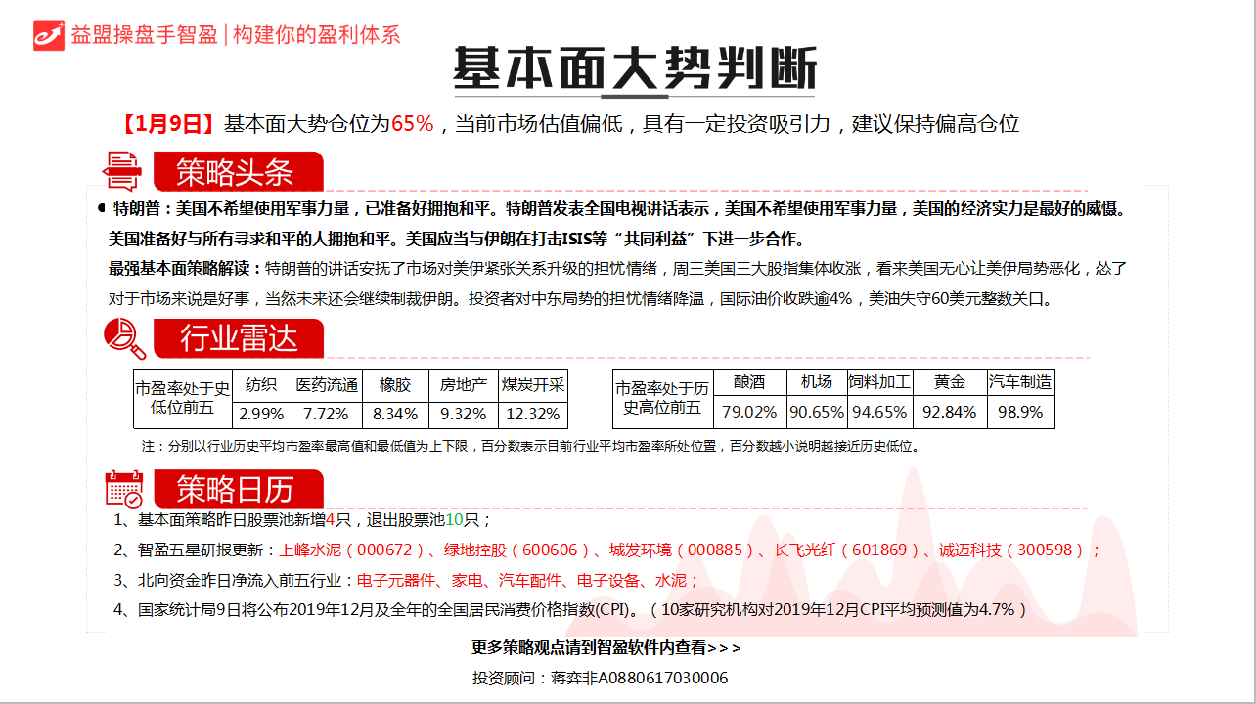Click stock link 上峰水泥（000672）
The width and height of the screenshot is (1256, 704).
tap(353, 550)
